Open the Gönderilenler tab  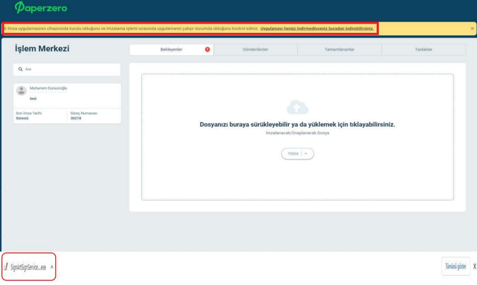pyautogui.click(x=255, y=49)
